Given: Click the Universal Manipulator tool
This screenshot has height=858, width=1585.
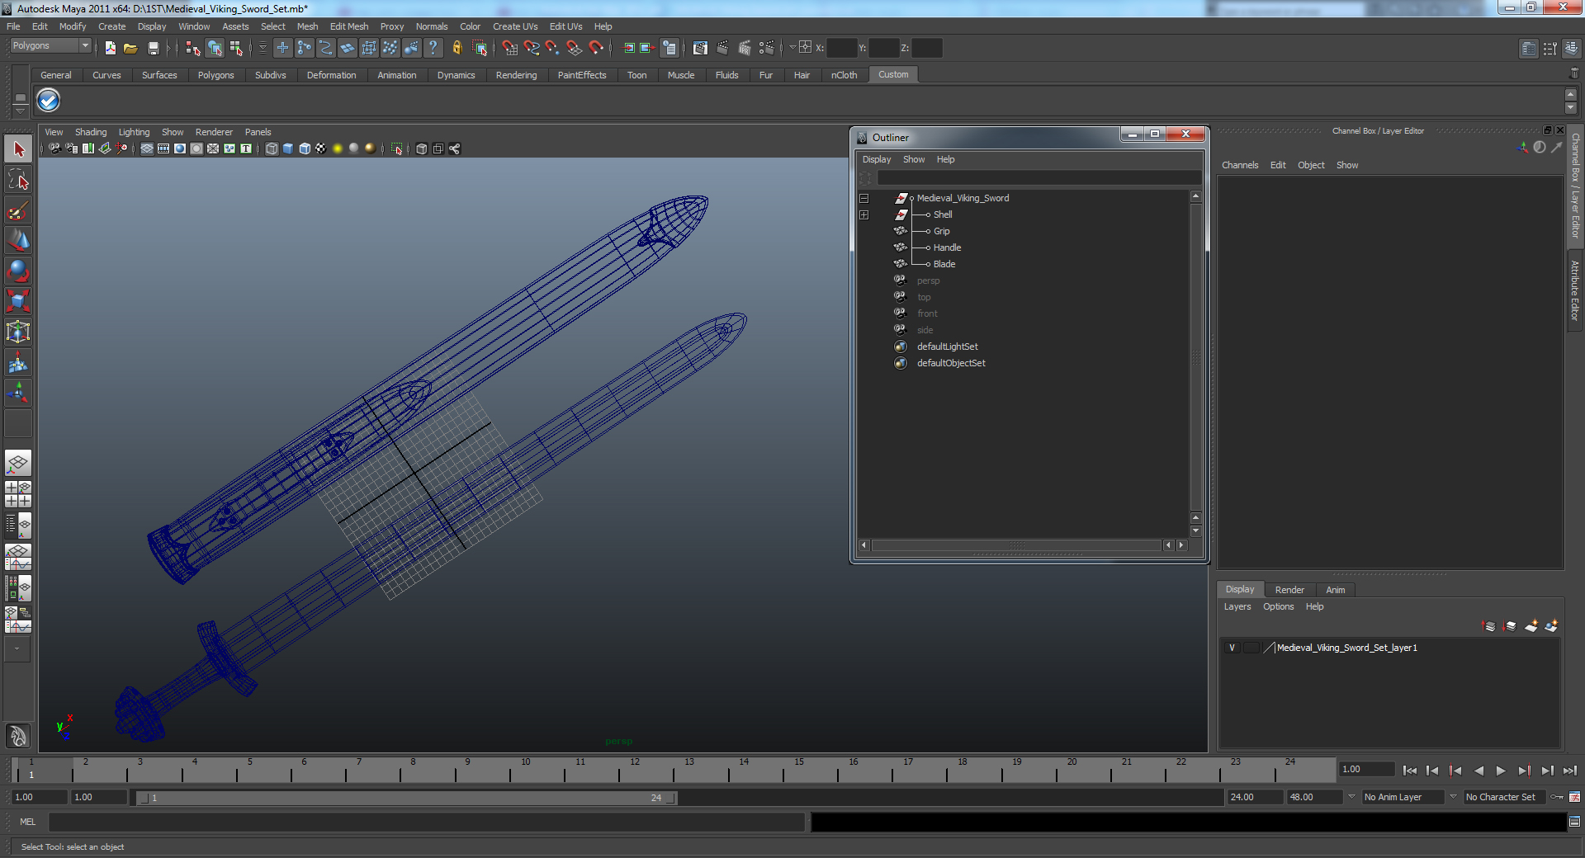Looking at the screenshot, I should [18, 332].
